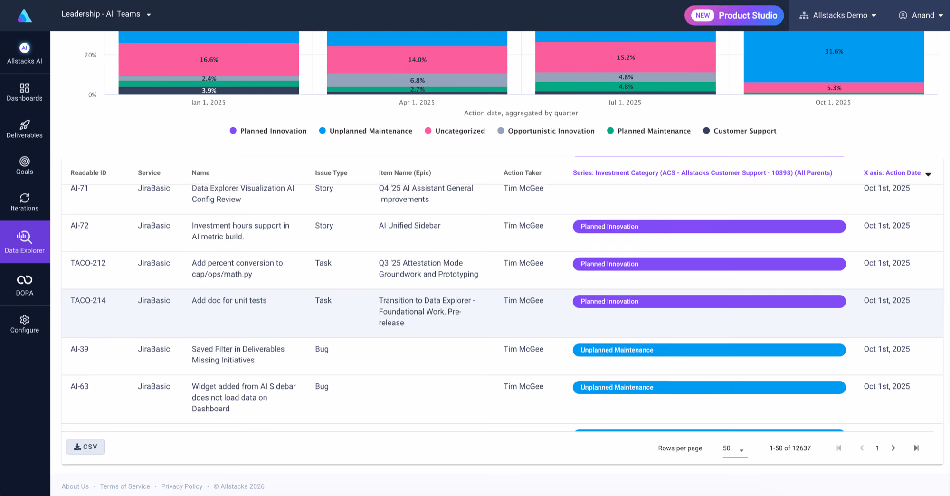
Task: Toggle Customer Support legend series
Action: coord(740,131)
